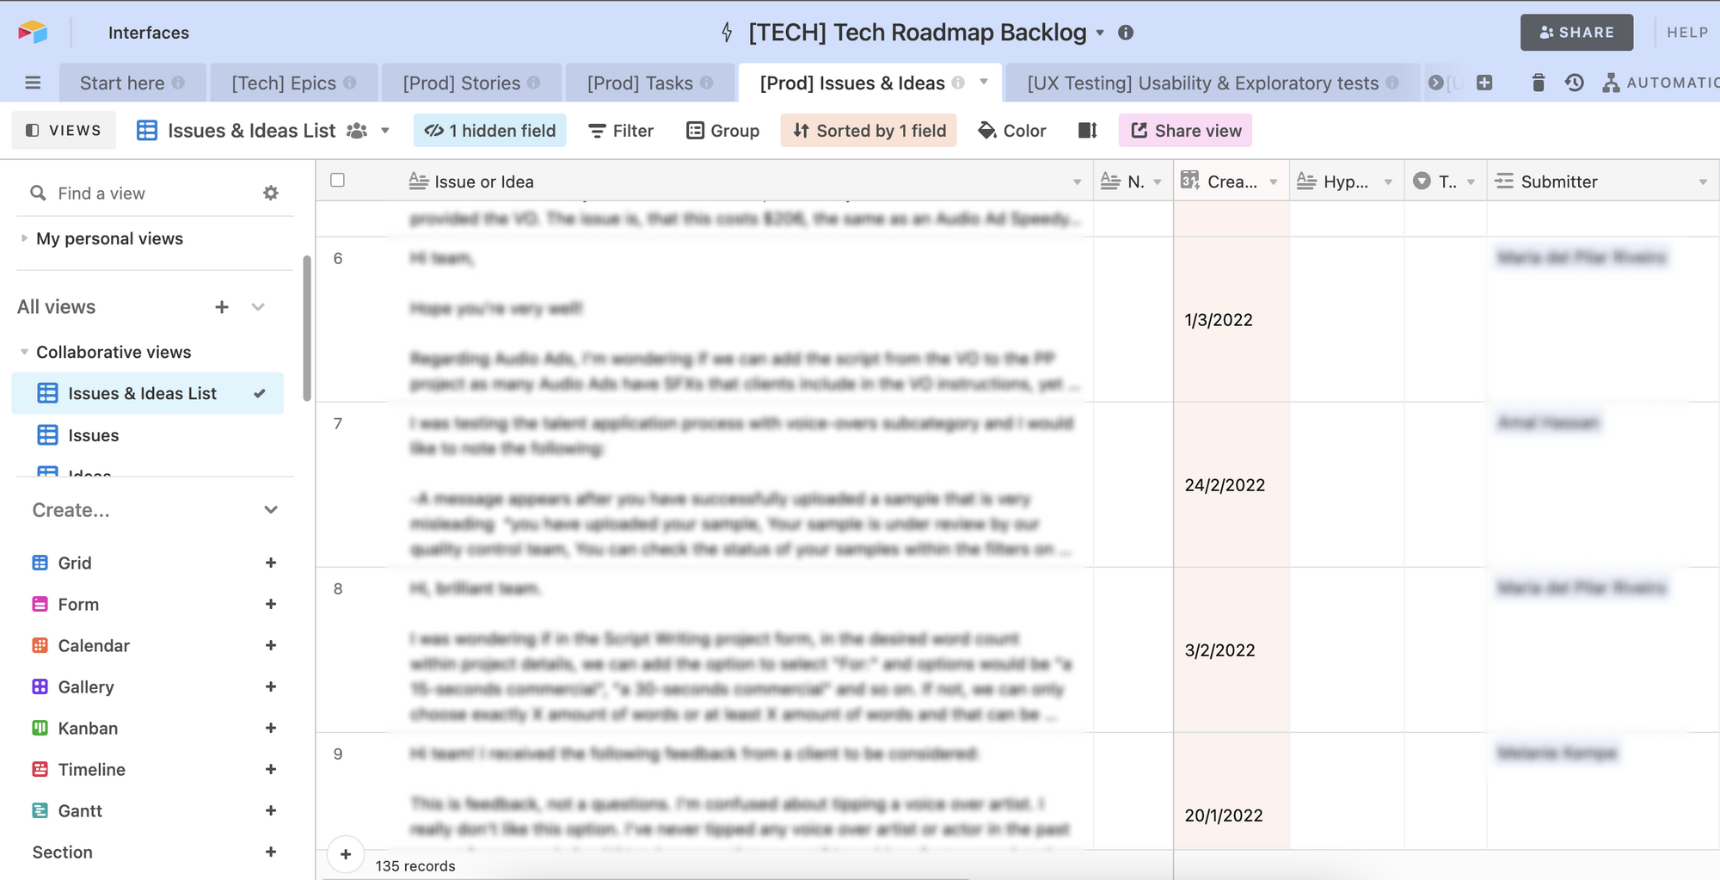The width and height of the screenshot is (1720, 880).
Task: Open the base title dropdown arrow
Action: (1100, 34)
